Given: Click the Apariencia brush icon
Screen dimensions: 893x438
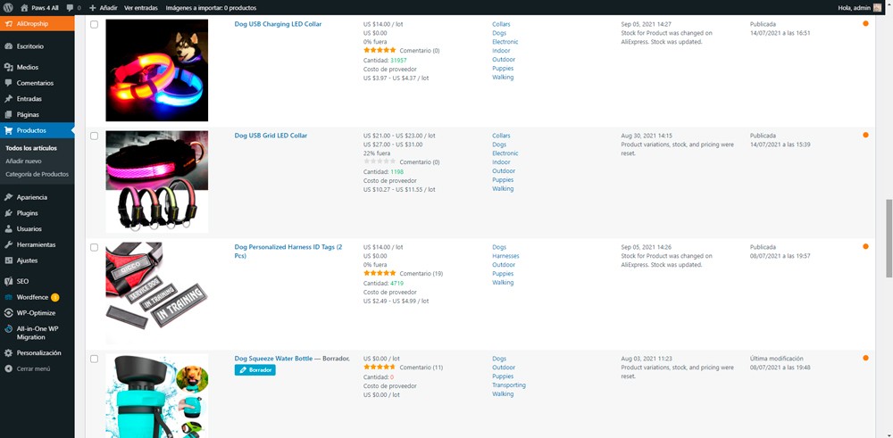Looking at the screenshot, I should click(x=9, y=197).
